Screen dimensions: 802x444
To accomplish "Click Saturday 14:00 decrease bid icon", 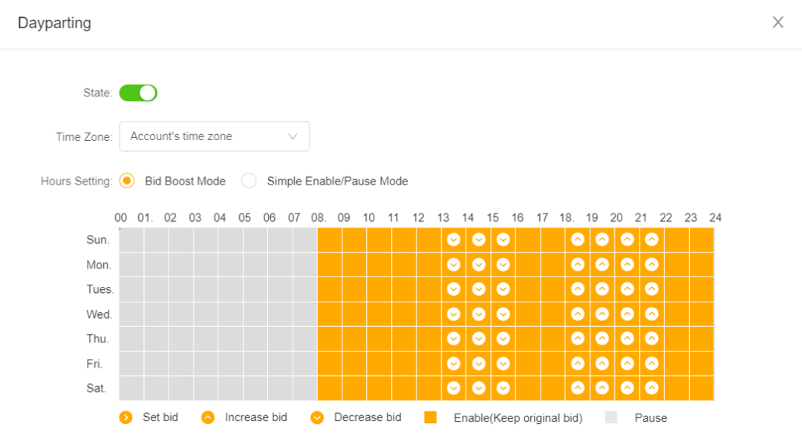I will 479,388.
